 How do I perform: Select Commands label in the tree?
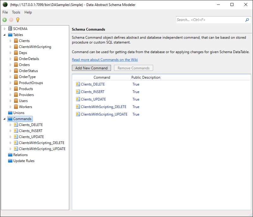22,119
